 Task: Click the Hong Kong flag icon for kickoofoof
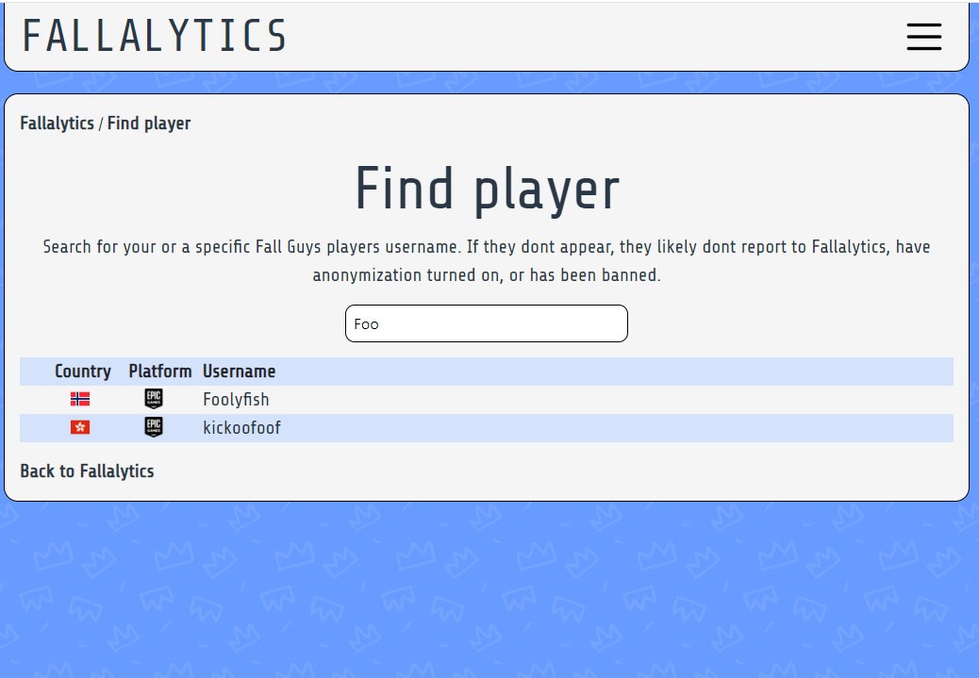click(79, 426)
